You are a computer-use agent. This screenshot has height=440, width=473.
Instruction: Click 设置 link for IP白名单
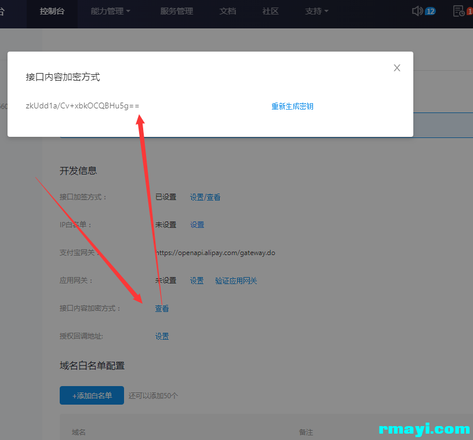[x=197, y=225]
